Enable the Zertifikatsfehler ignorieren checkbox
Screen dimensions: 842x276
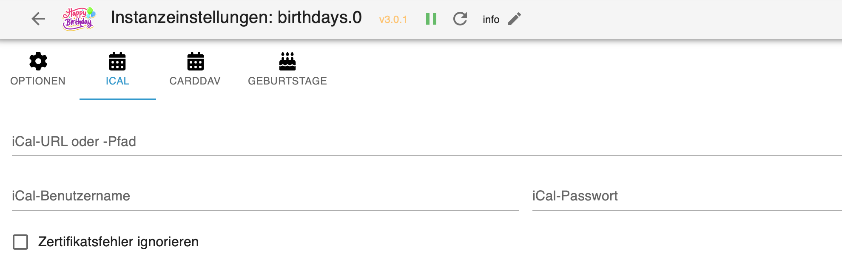pos(20,242)
